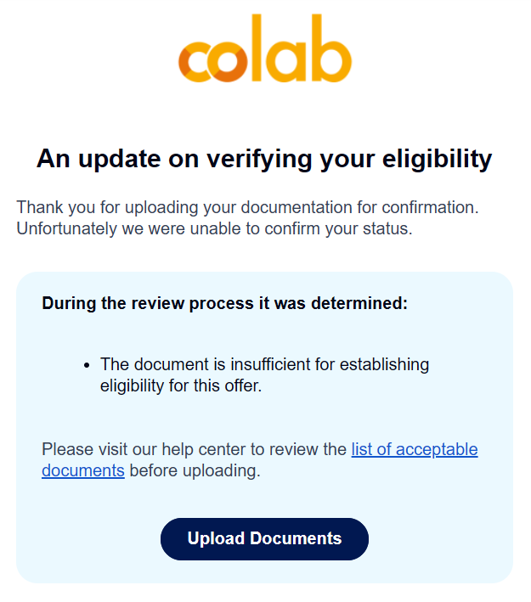This screenshot has height=602, width=531.
Task: Click the "Please visit our help center" text
Action: 195,449
